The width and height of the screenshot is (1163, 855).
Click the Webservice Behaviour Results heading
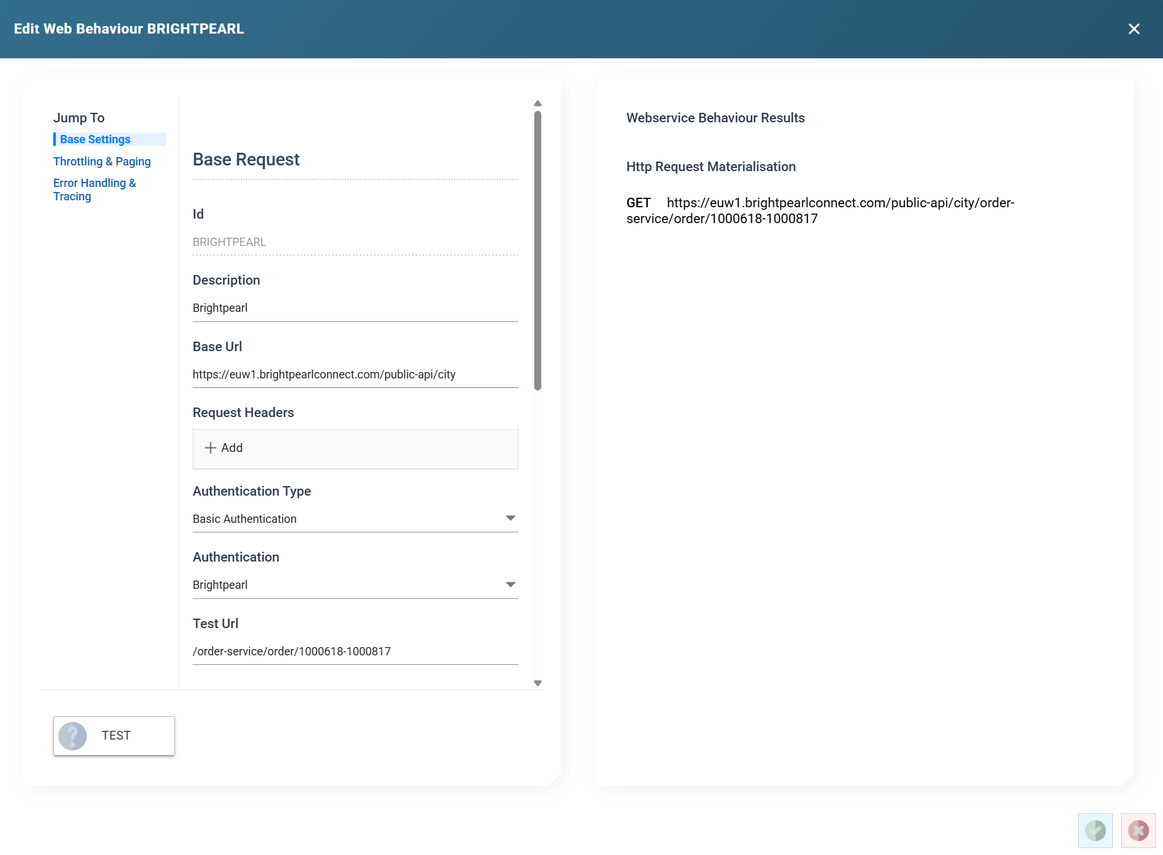click(x=716, y=118)
